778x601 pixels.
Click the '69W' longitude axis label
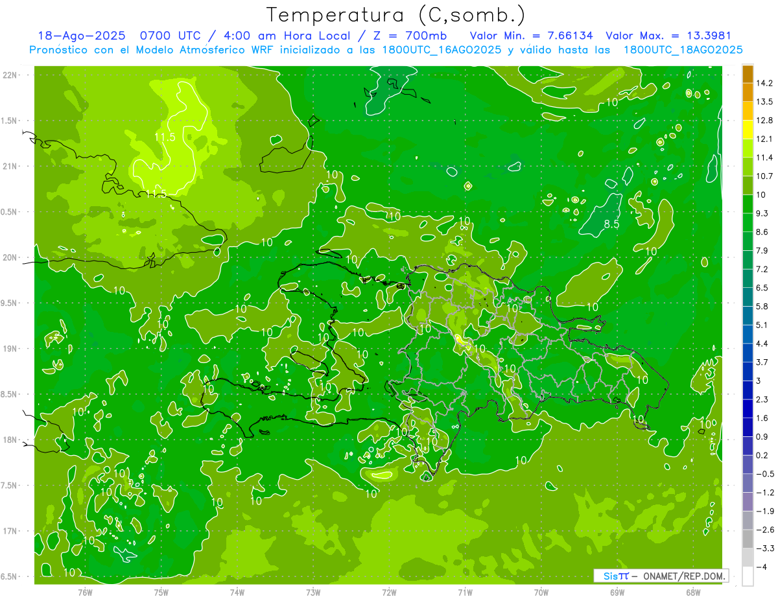[617, 593]
